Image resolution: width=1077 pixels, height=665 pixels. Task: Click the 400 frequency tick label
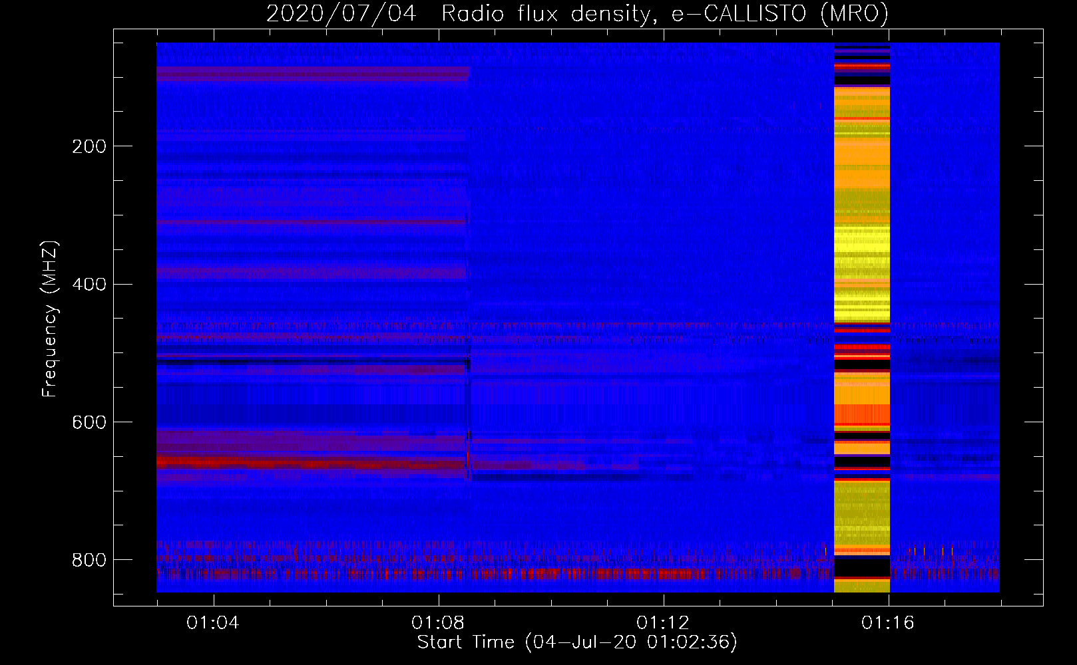(x=89, y=285)
